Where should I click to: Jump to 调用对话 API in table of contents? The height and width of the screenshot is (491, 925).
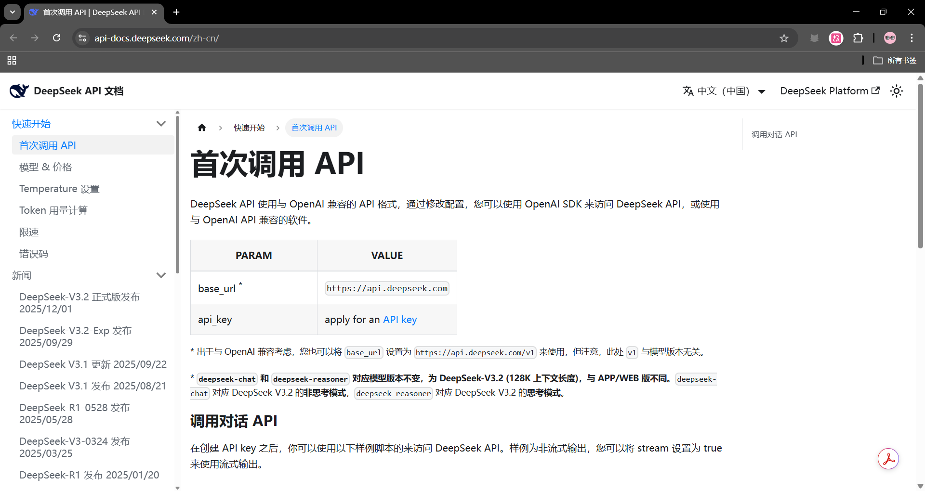click(x=774, y=134)
